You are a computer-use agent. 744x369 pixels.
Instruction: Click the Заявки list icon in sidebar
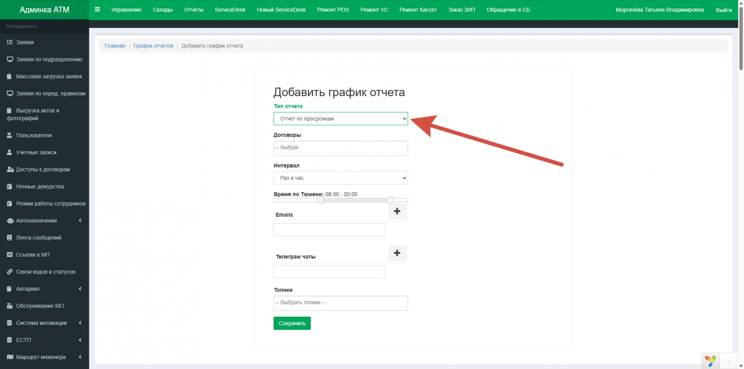(10, 42)
